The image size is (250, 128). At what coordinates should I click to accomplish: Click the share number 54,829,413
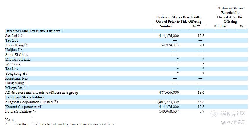pyautogui.click(x=170, y=45)
